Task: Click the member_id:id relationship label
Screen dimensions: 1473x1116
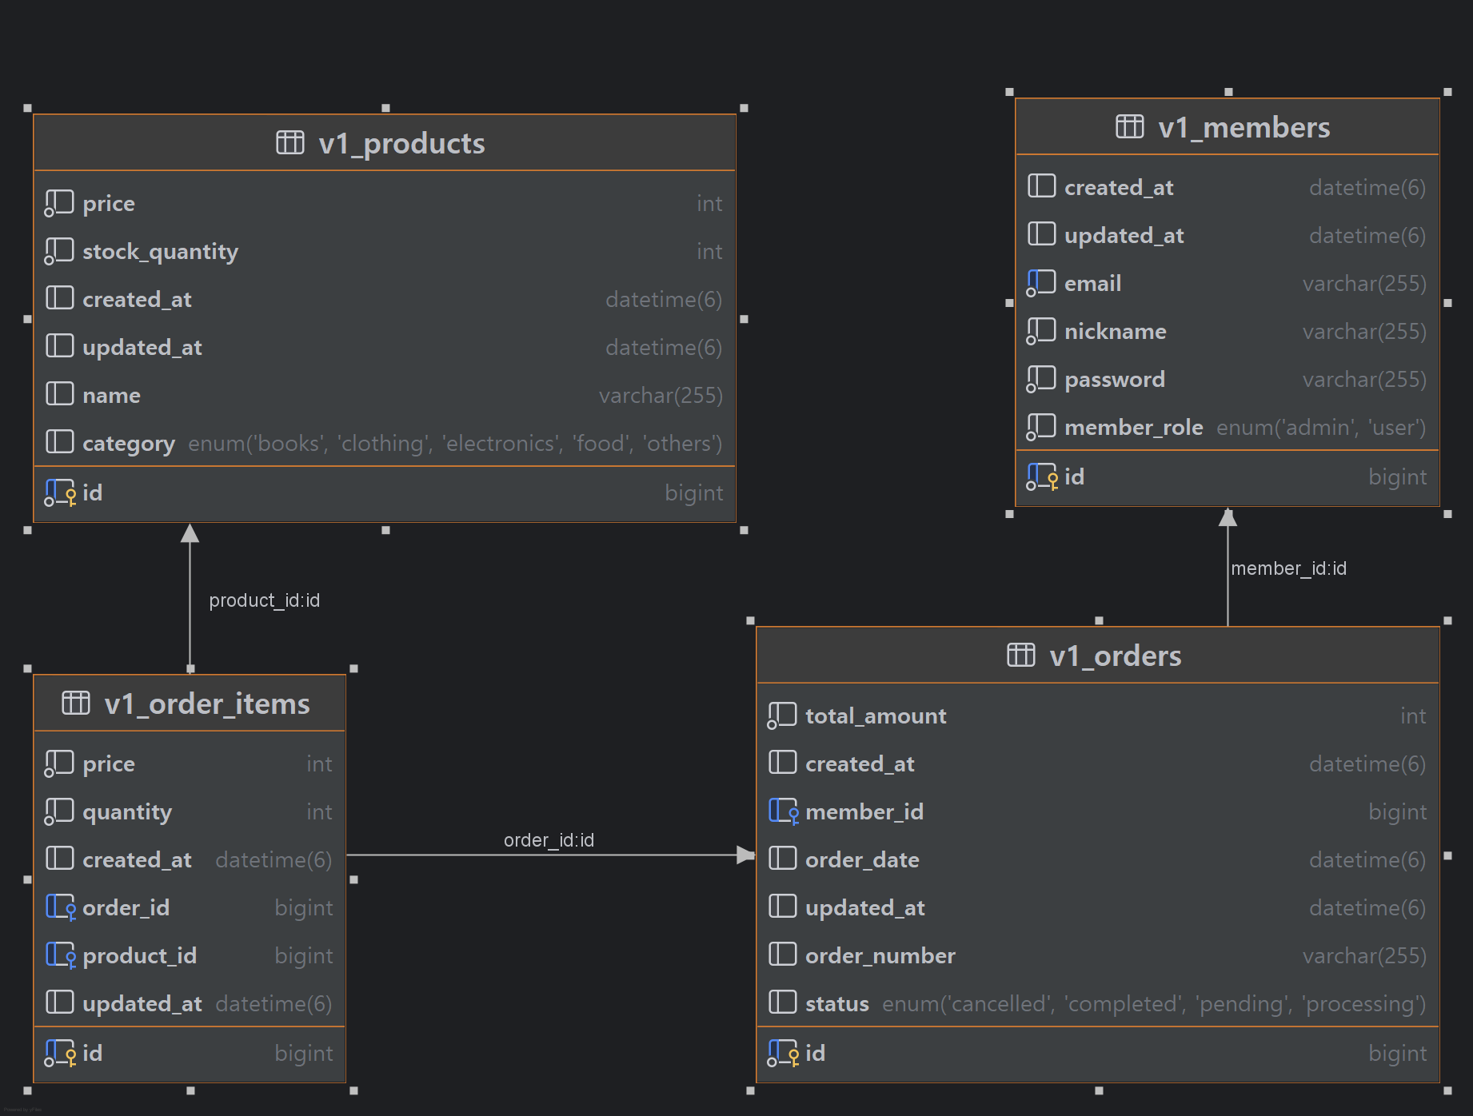Action: [x=1289, y=568]
